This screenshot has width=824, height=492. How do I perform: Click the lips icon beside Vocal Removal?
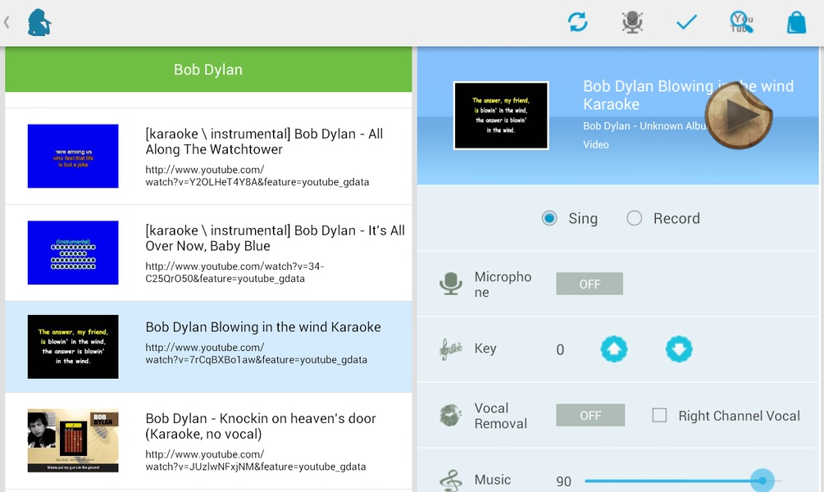450,415
